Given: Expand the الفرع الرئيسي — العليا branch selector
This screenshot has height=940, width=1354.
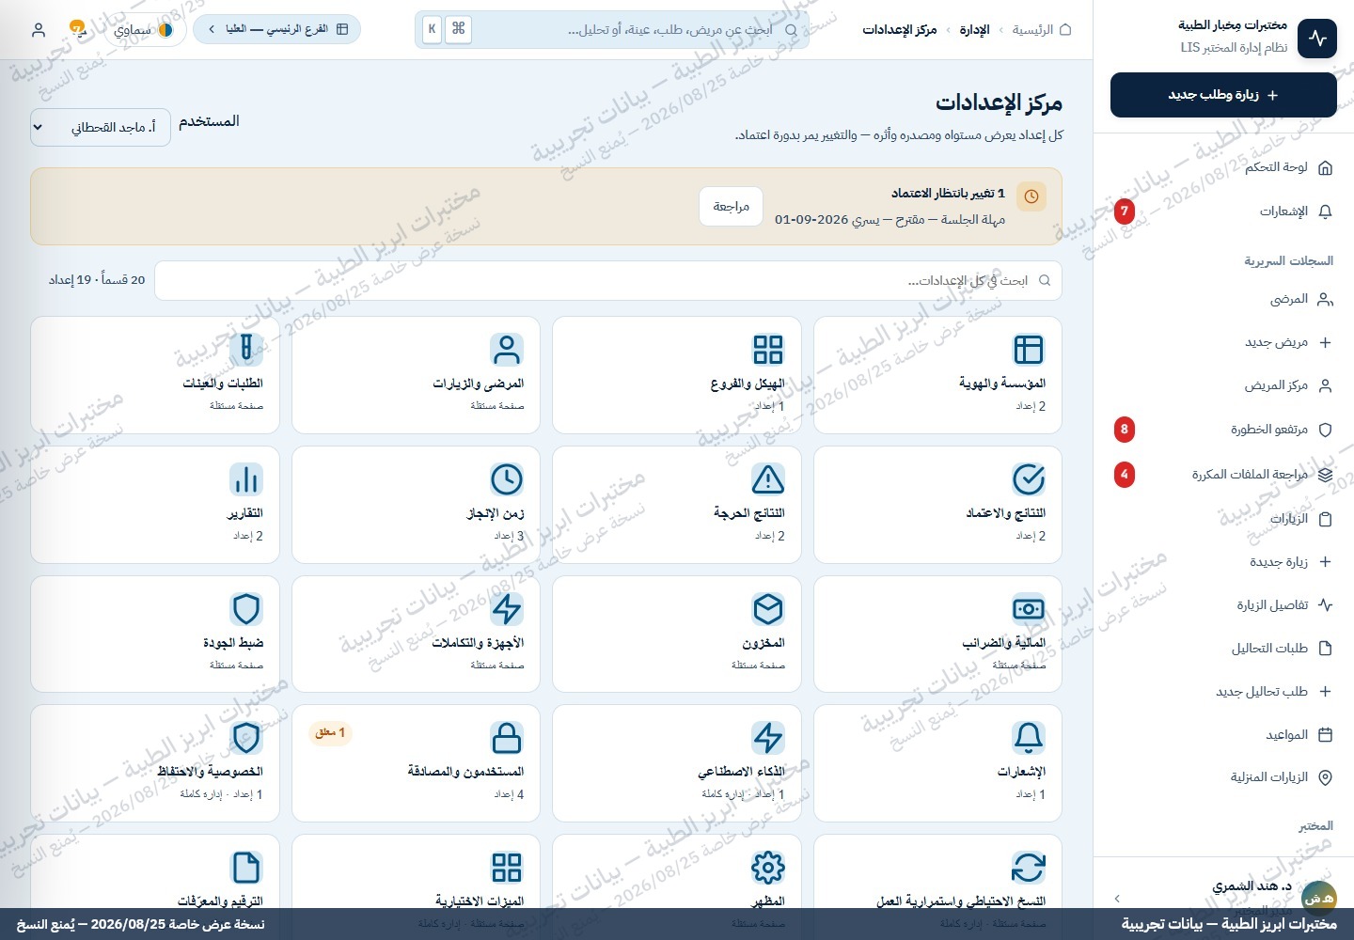Looking at the screenshot, I should click(x=276, y=29).
